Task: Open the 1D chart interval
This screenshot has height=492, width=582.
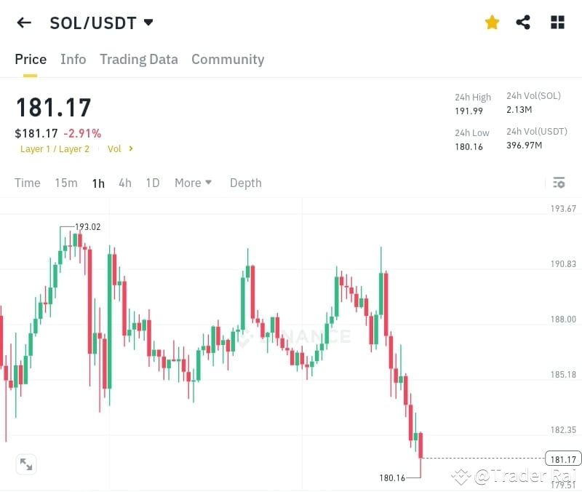Action: point(152,183)
